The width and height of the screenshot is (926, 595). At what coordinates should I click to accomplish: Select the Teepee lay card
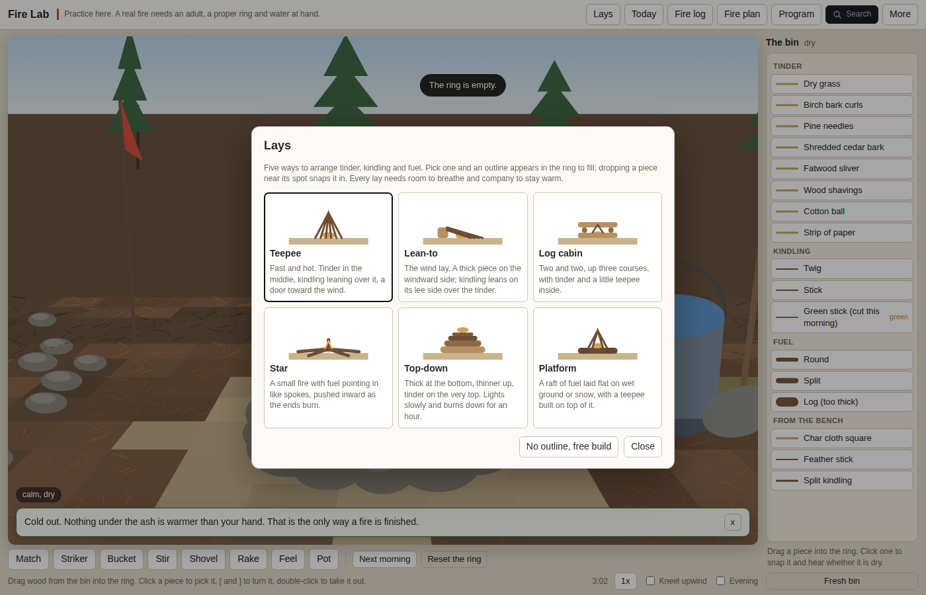point(328,247)
